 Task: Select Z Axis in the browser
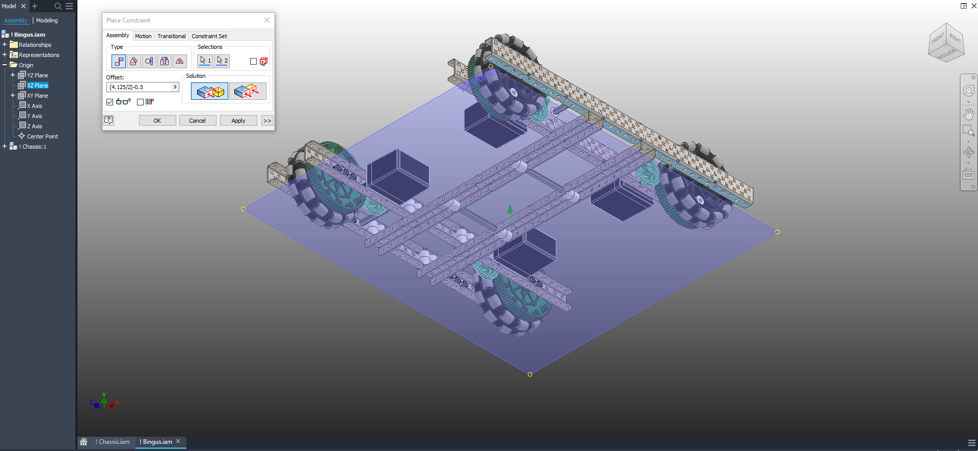(x=35, y=126)
